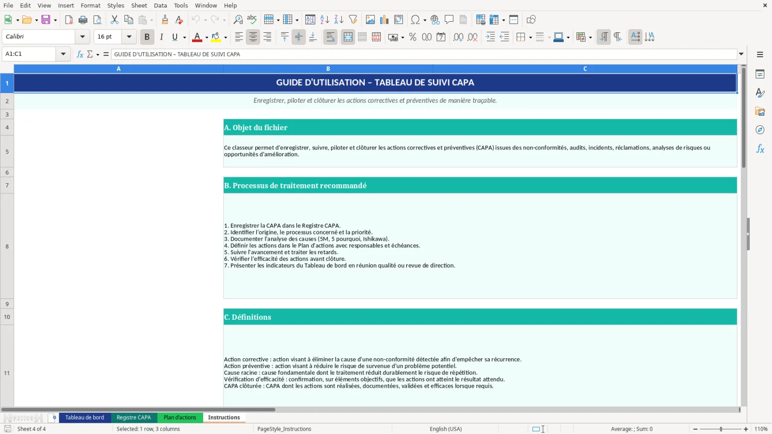Open the sidebar Gallery panel
This screenshot has height=434, width=772.
[x=760, y=111]
